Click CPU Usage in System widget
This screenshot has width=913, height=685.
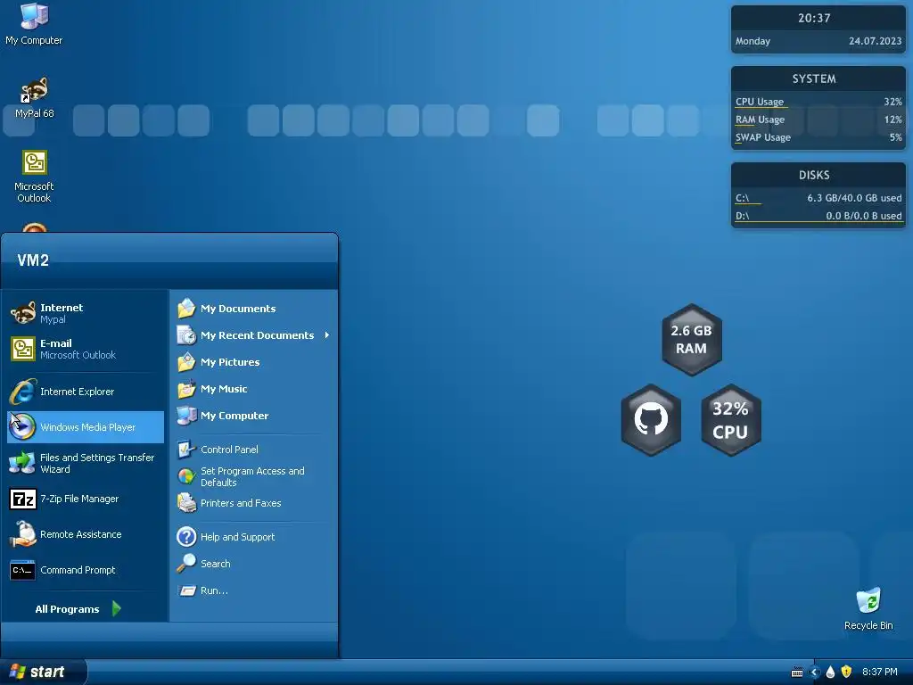[x=818, y=102]
